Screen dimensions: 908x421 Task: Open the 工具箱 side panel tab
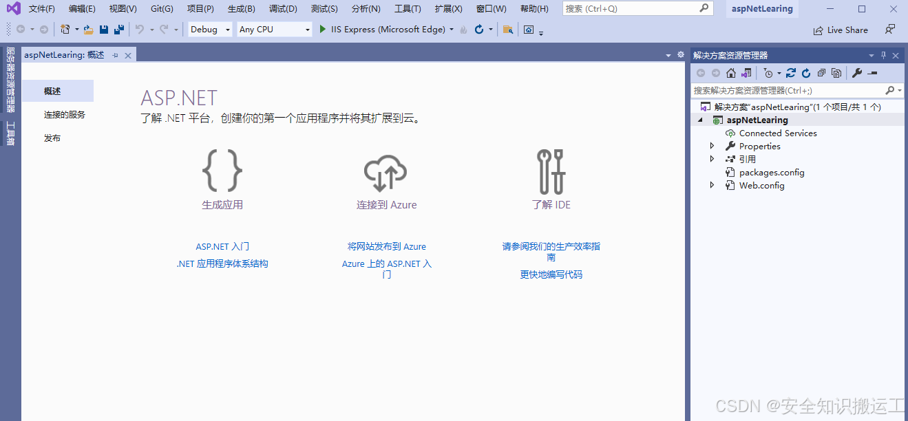[10, 133]
